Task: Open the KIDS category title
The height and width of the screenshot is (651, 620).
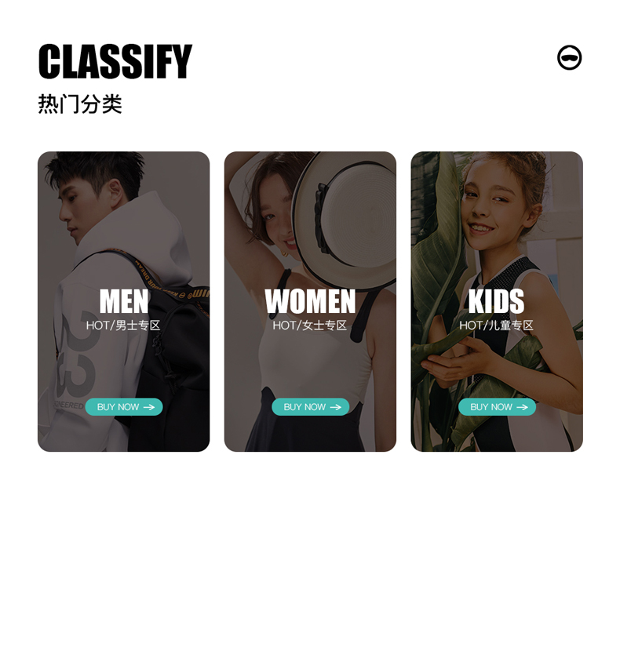Action: (x=497, y=301)
